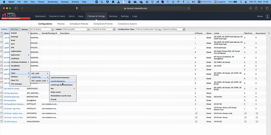Check the iOS Docs@Work Container row checkbox
Screen dimensions: 271x135
pyautogui.click(x=2, y=104)
